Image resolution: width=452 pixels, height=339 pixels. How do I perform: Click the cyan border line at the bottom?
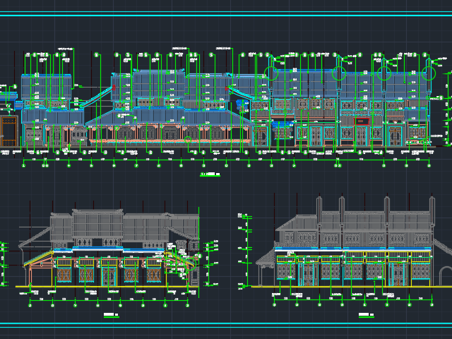226,324
